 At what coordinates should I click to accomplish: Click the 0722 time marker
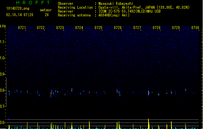[41, 28]
